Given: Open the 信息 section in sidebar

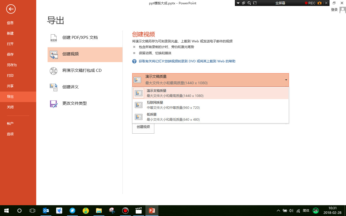Looking at the screenshot, I should tap(10, 23).
